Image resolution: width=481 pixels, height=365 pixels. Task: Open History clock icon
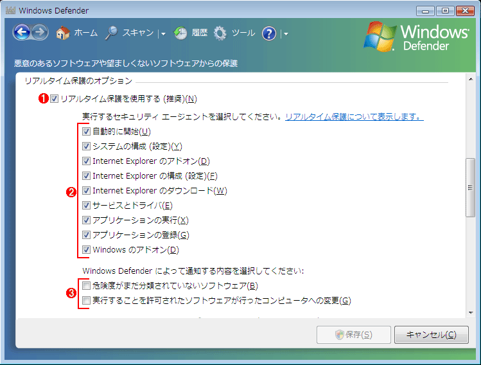180,33
